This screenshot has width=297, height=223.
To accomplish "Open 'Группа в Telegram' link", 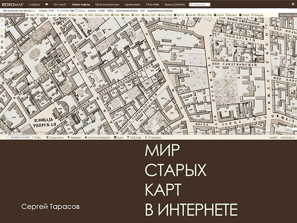I will click(x=98, y=137).
